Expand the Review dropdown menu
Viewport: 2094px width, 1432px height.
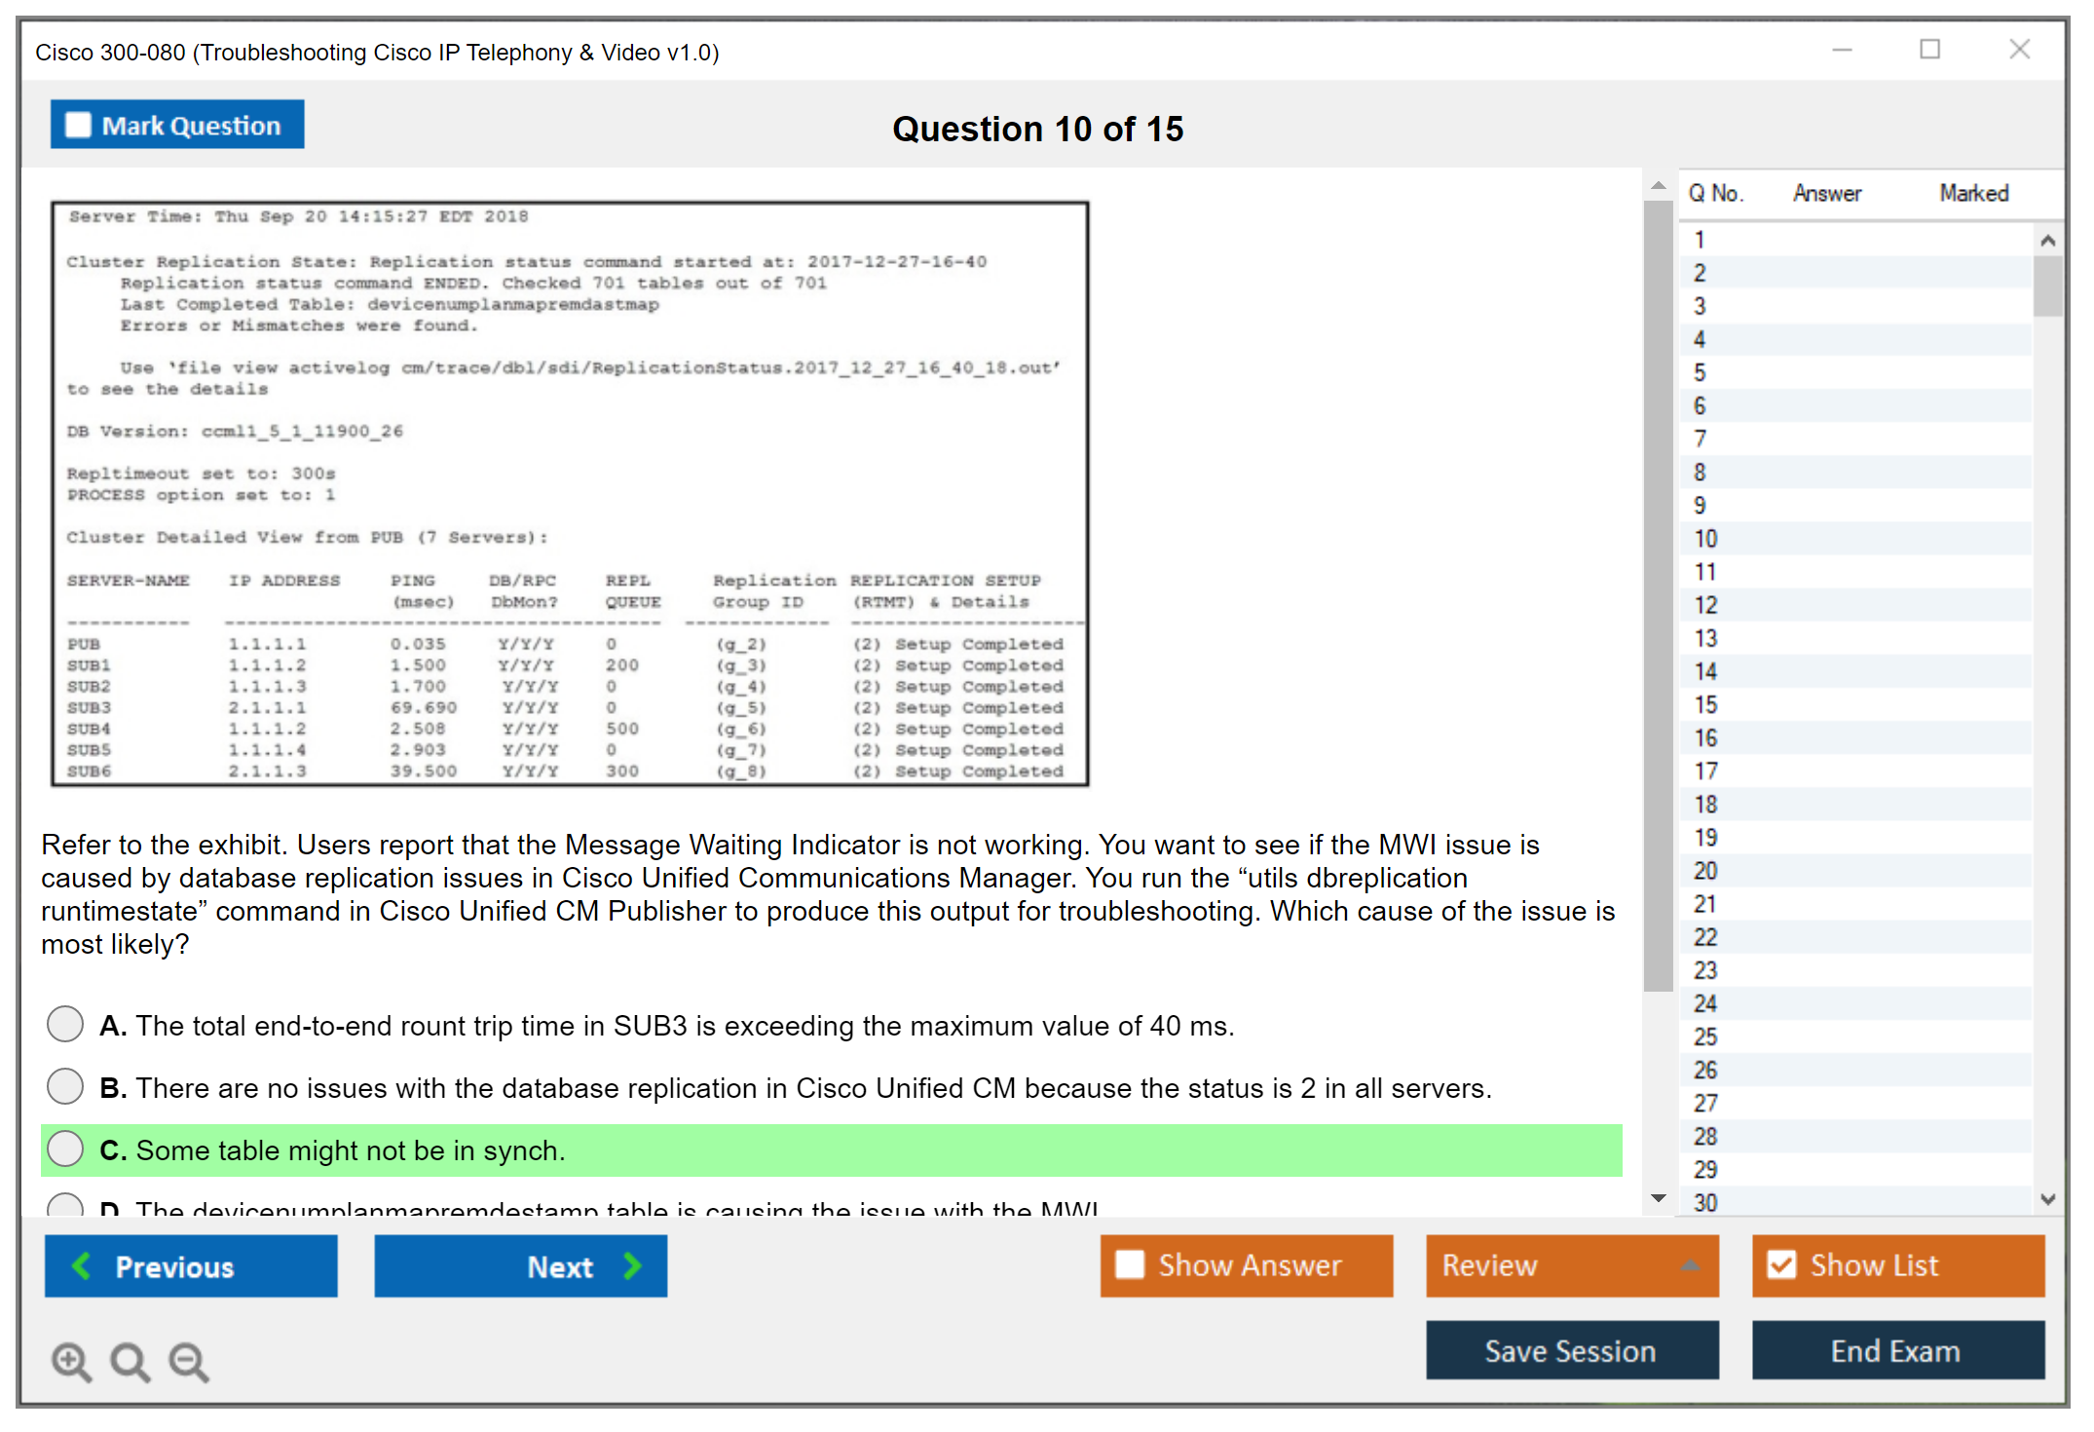[x=1690, y=1264]
